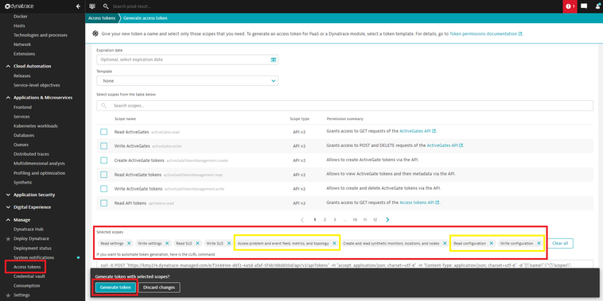
Task: Go to previous page with left arrow
Action: (301, 220)
